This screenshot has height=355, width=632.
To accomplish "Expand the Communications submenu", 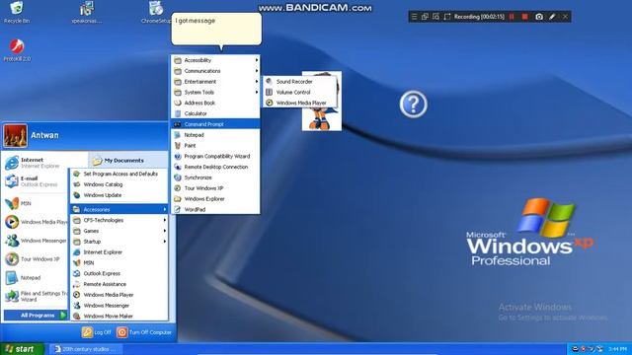I will (215, 71).
